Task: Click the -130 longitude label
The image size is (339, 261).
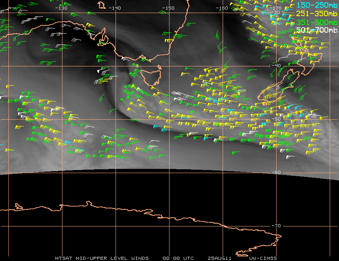Action: click(61, 8)
